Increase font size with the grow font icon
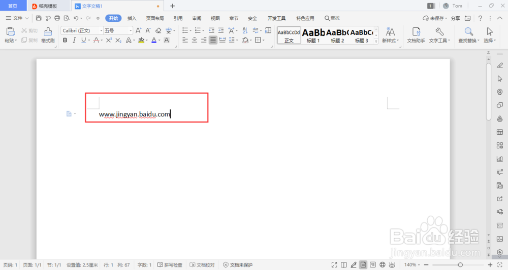Viewport: 508px width, 270px height. [138, 30]
